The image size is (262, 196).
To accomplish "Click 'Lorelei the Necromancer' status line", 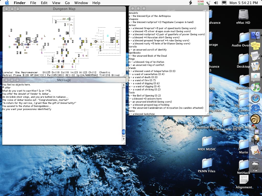I will pyautogui.click(x=20, y=72).
